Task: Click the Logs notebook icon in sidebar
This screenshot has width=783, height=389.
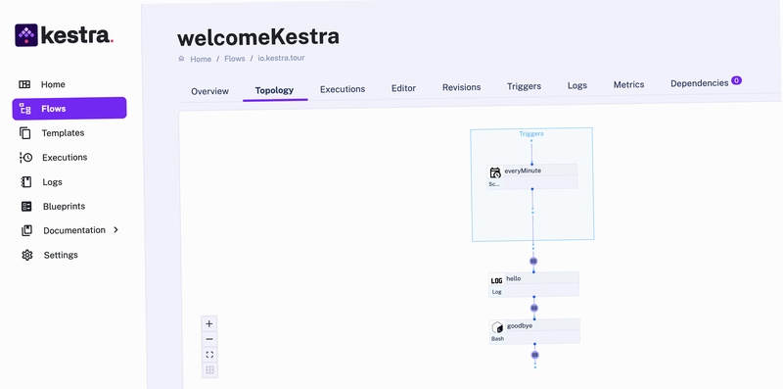Action: pos(26,182)
